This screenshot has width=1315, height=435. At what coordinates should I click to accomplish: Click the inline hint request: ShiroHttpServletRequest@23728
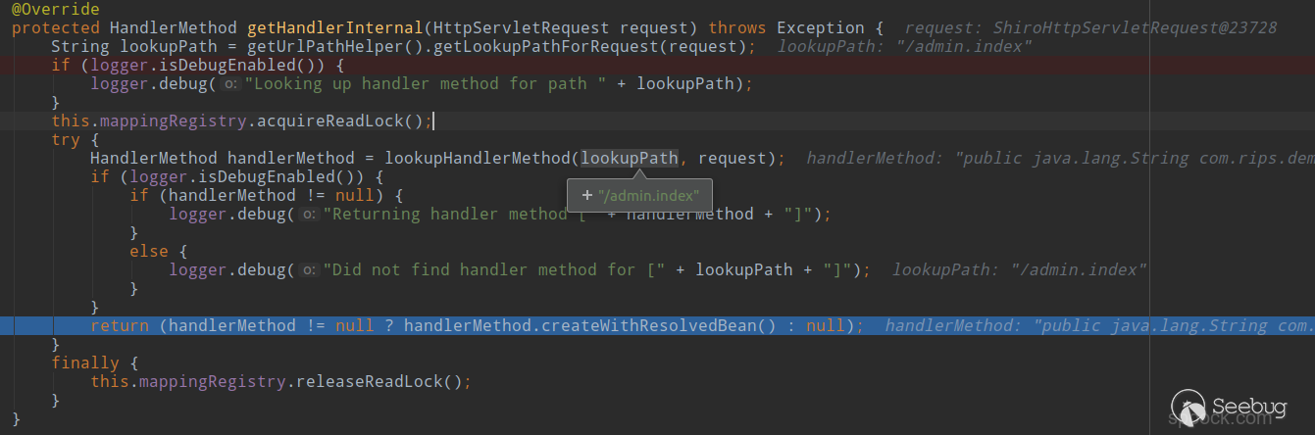pyautogui.click(x=1090, y=27)
